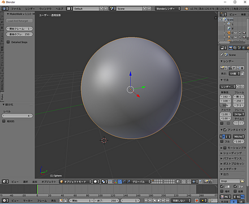Open the Scene selector field in header

pos(129,8)
